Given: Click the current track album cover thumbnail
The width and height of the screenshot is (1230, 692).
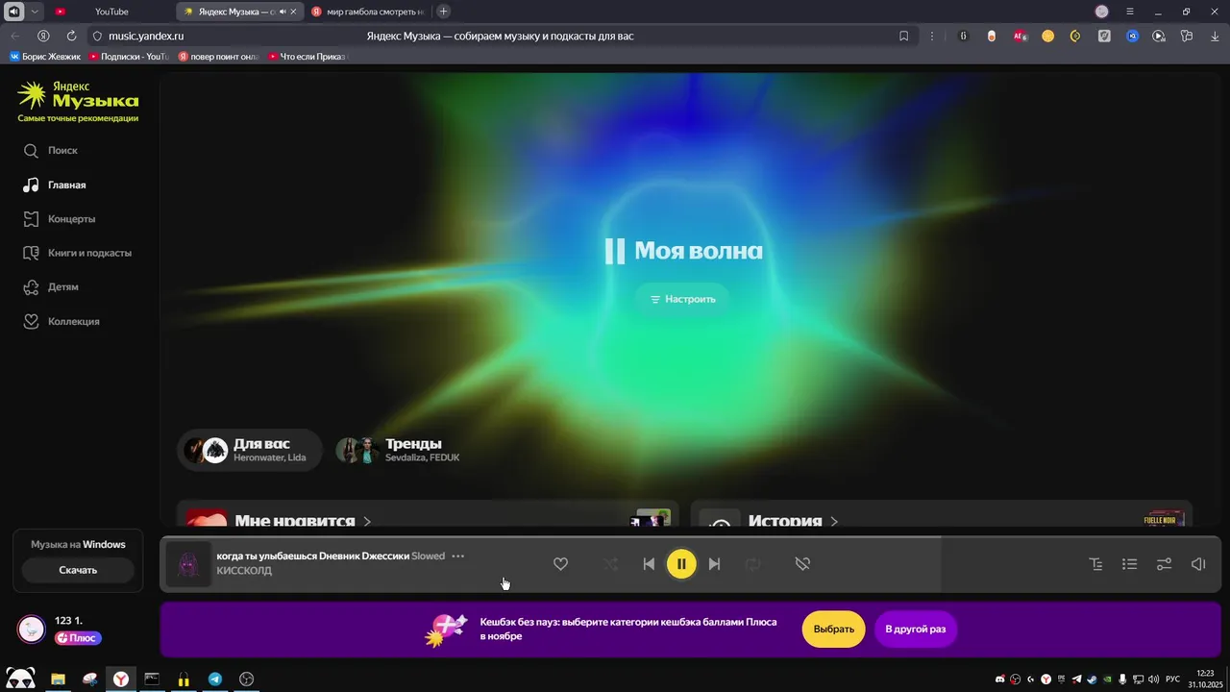Looking at the screenshot, I should tap(188, 564).
